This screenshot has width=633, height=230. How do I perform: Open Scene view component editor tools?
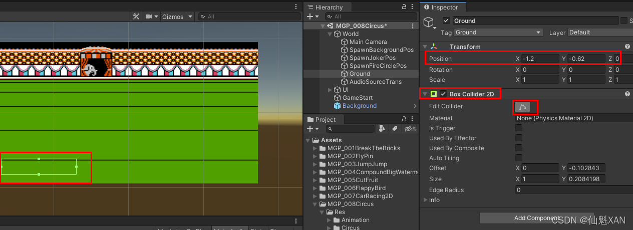(x=136, y=16)
